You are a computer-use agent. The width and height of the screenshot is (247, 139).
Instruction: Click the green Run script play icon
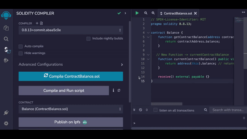point(137,13)
